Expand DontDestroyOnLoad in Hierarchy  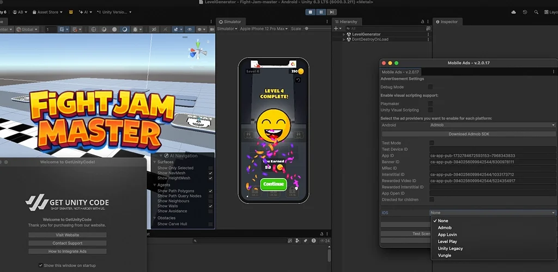(344, 39)
